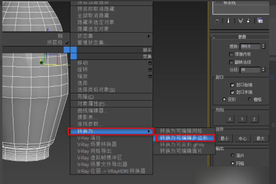
Task: Set lathe direction to Y
Action: coord(242,119)
